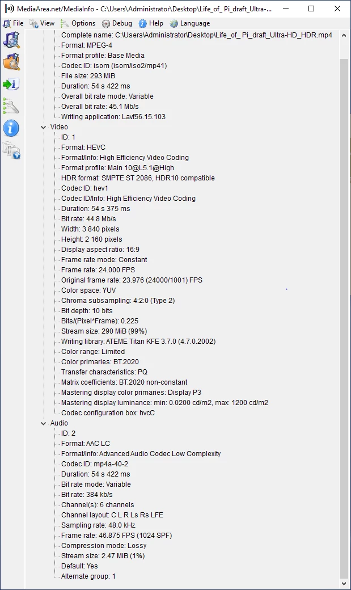
Task: Select 'Transfer characteristics: PQ' row
Action: (x=104, y=372)
